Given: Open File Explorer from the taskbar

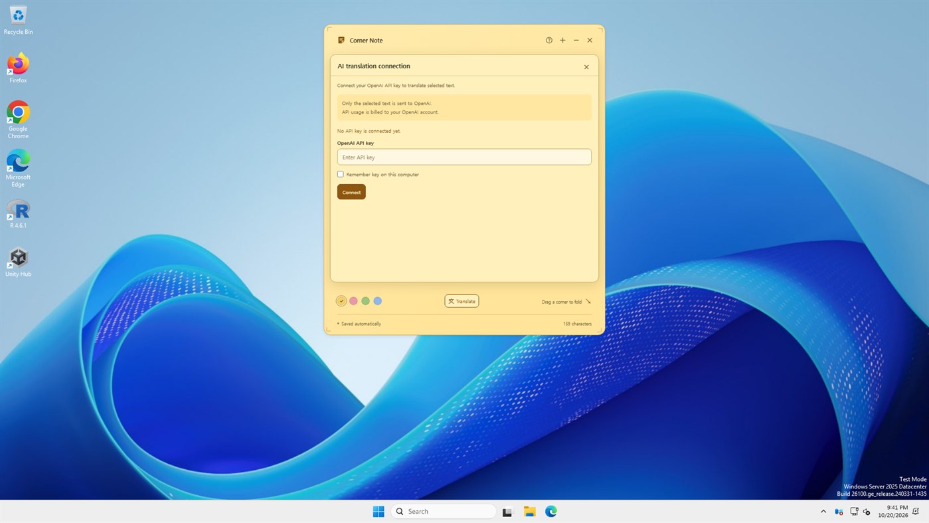Looking at the screenshot, I should (529, 511).
